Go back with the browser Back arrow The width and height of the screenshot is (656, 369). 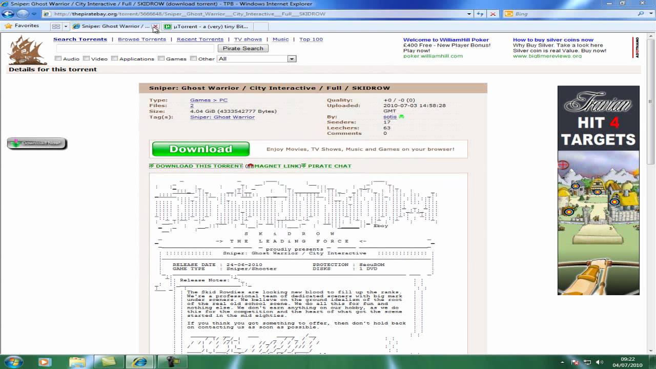[8, 14]
